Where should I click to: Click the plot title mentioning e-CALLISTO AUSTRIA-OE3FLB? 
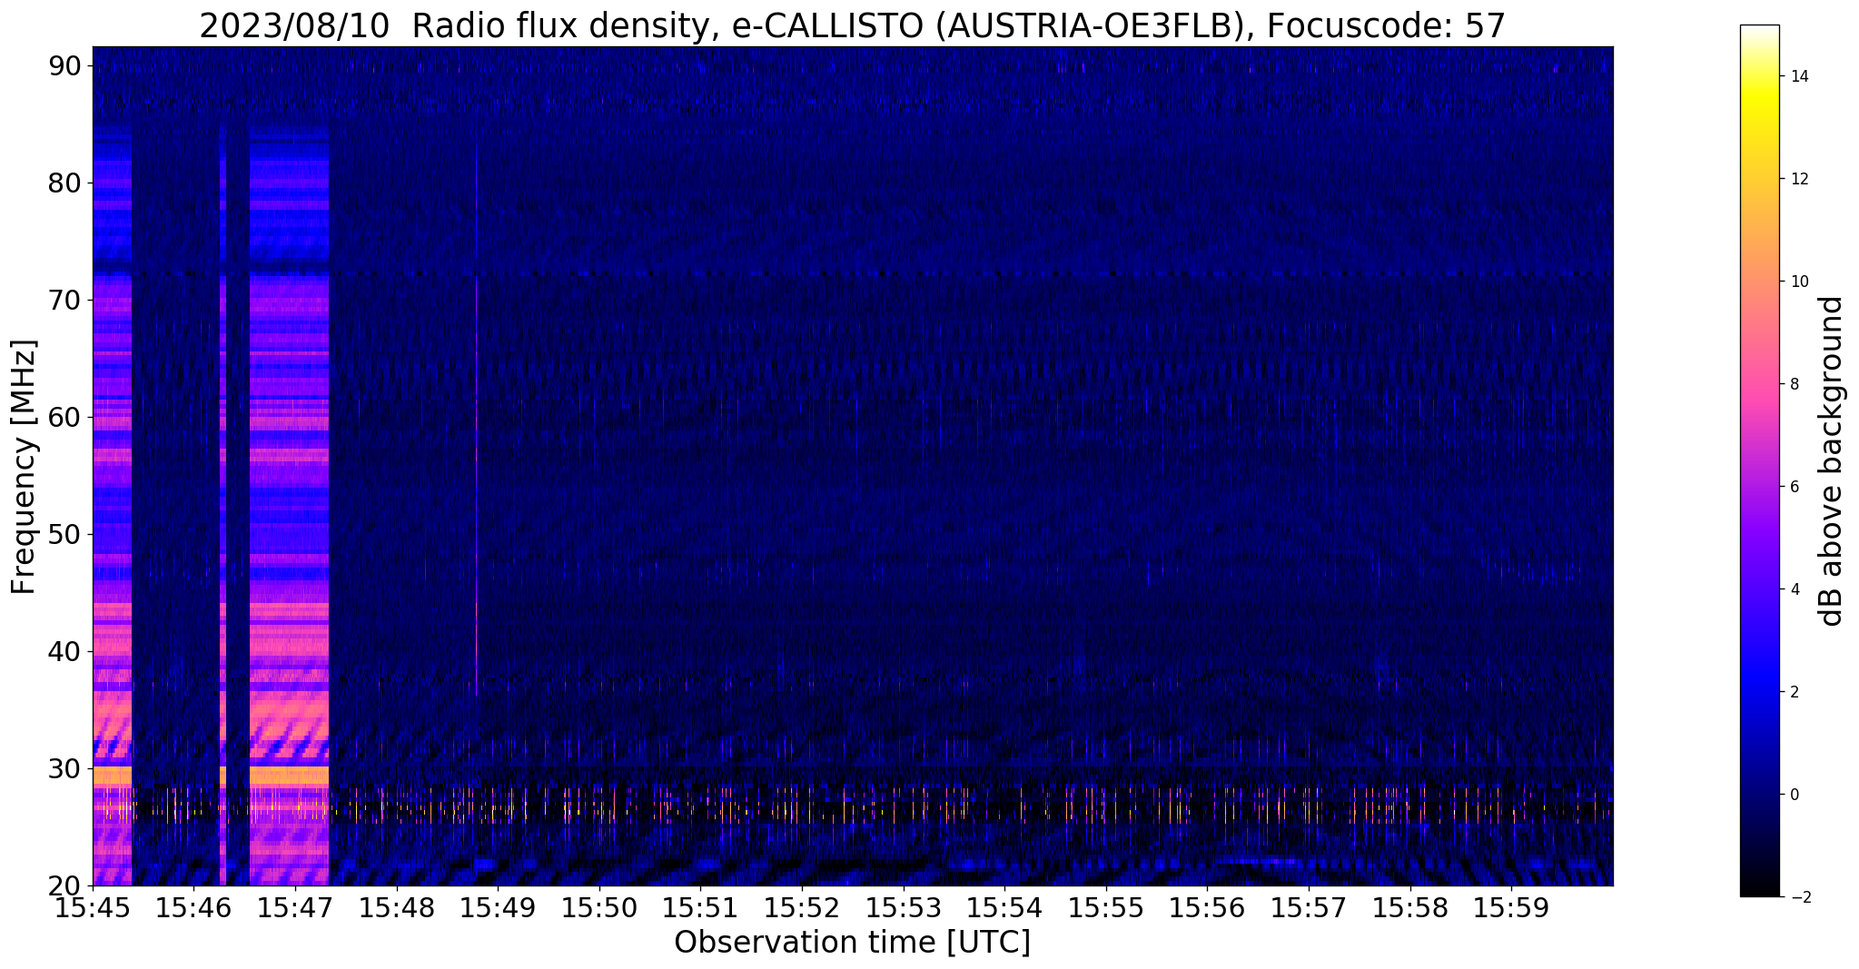click(x=852, y=26)
